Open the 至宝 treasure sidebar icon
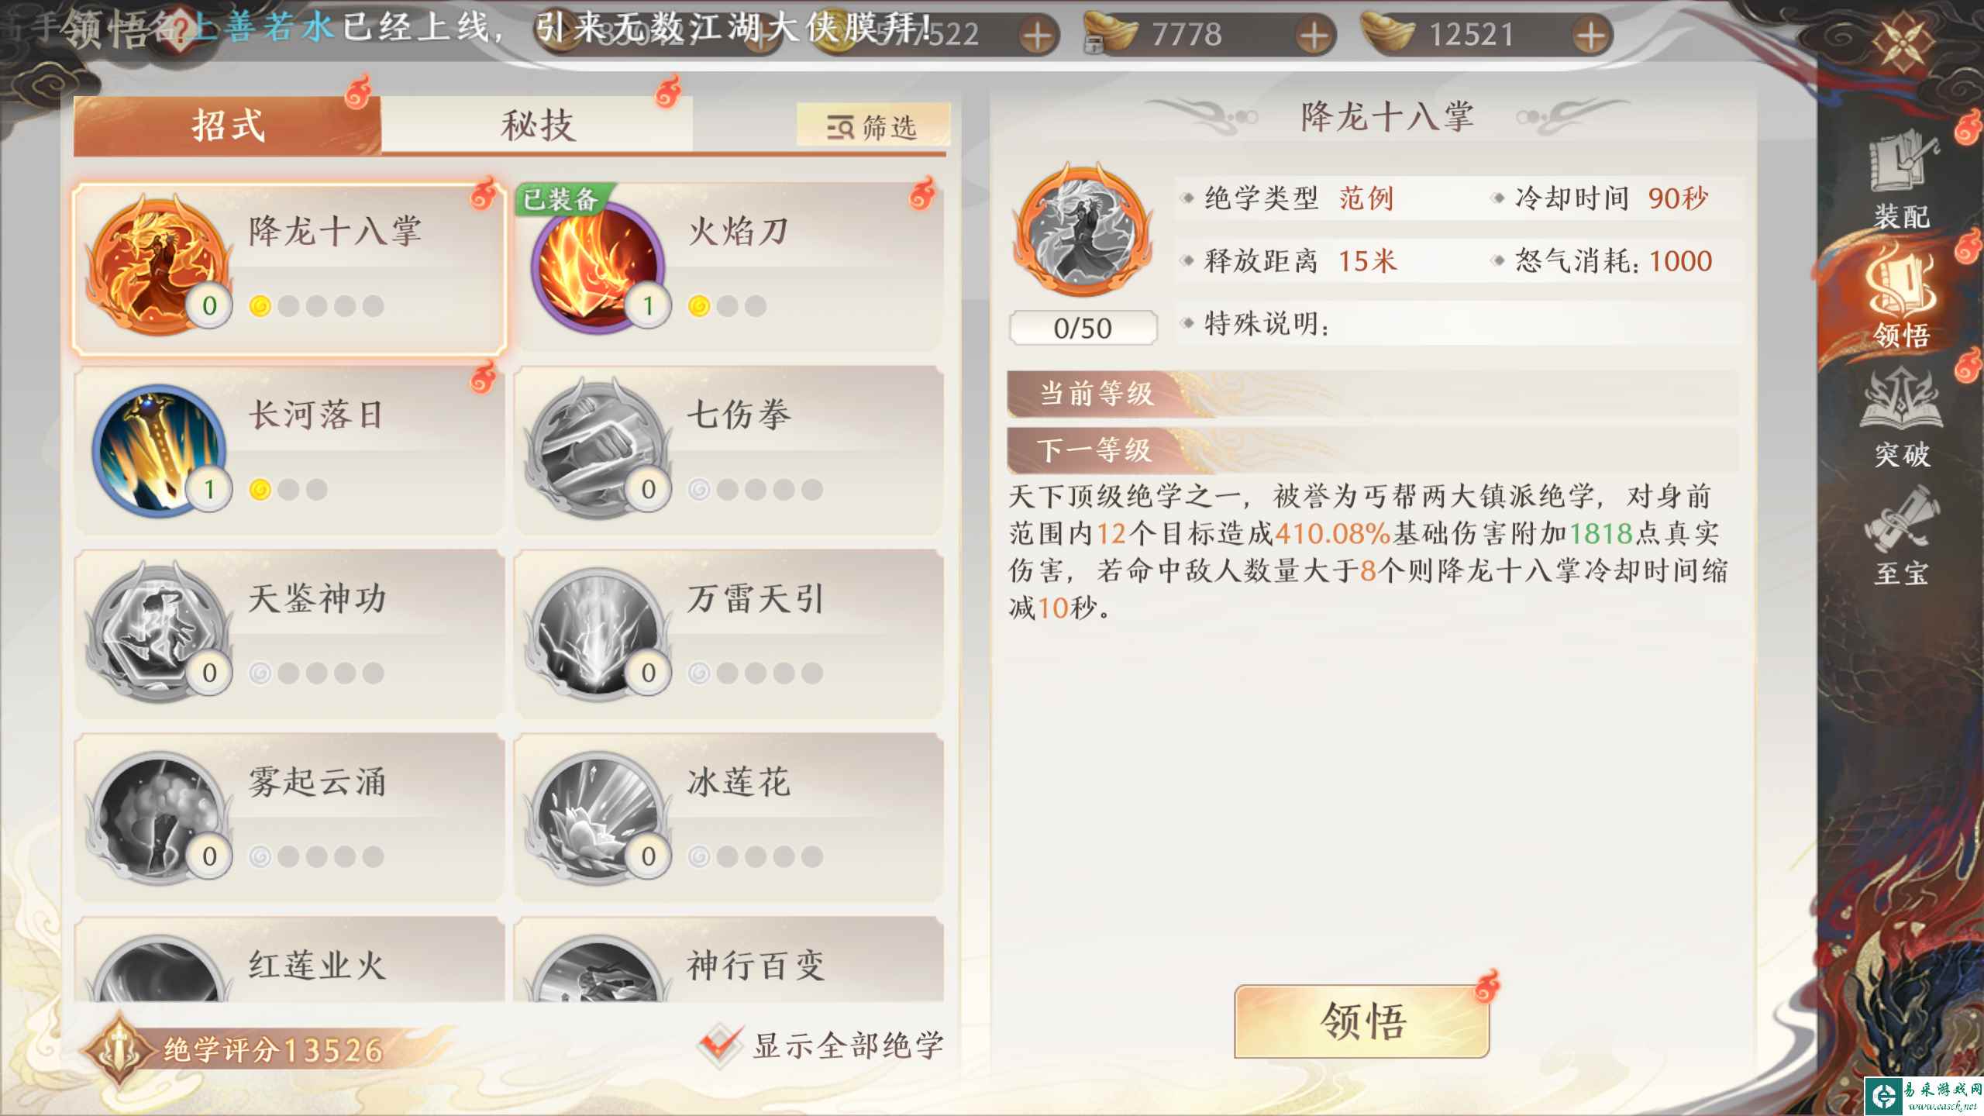Screen dimensions: 1984x1116 coord(1903,536)
